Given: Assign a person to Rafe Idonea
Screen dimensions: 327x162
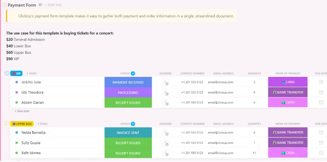Looking at the screenshot, I should [165, 153].
